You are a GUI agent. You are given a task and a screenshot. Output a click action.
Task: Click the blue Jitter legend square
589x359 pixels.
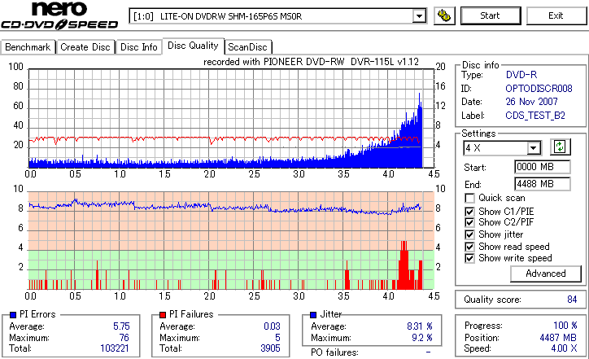click(313, 315)
